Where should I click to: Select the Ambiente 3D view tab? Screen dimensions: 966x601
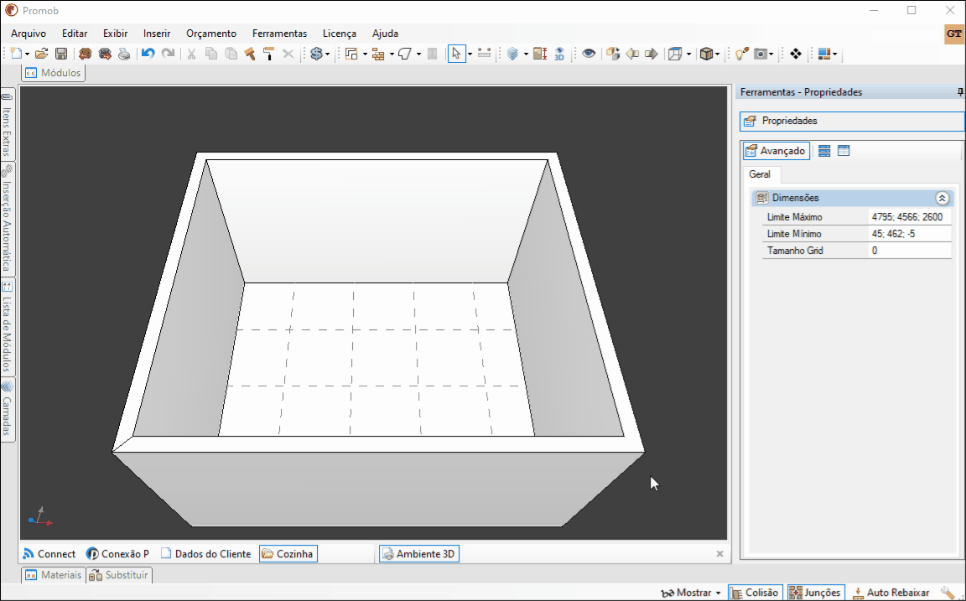pos(419,553)
